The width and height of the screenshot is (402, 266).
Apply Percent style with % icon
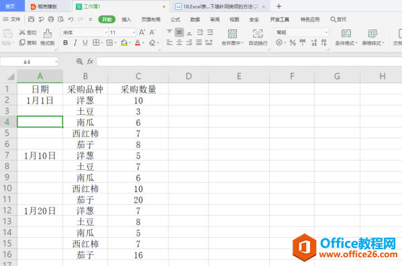pyautogui.click(x=293, y=42)
